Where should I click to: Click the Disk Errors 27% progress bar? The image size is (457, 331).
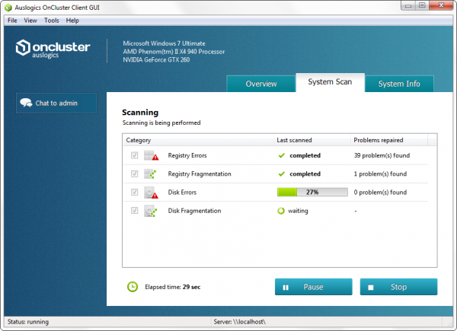coord(312,193)
